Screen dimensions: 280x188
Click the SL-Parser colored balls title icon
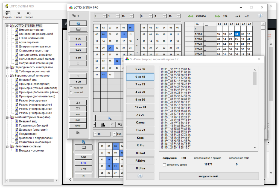pyautogui.click(x=127, y=59)
